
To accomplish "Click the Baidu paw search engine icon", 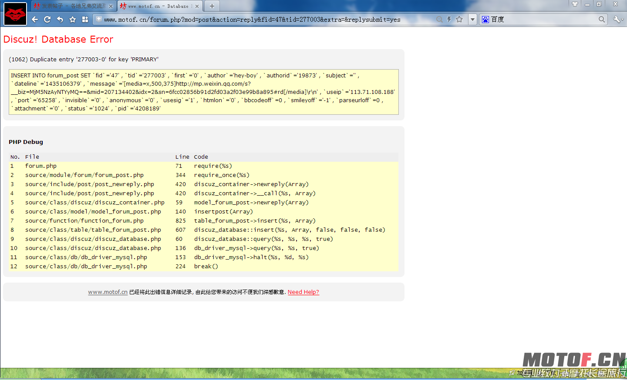I will tap(485, 19).
